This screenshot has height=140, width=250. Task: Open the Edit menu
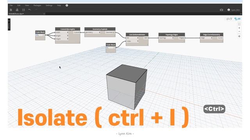point(19,5)
